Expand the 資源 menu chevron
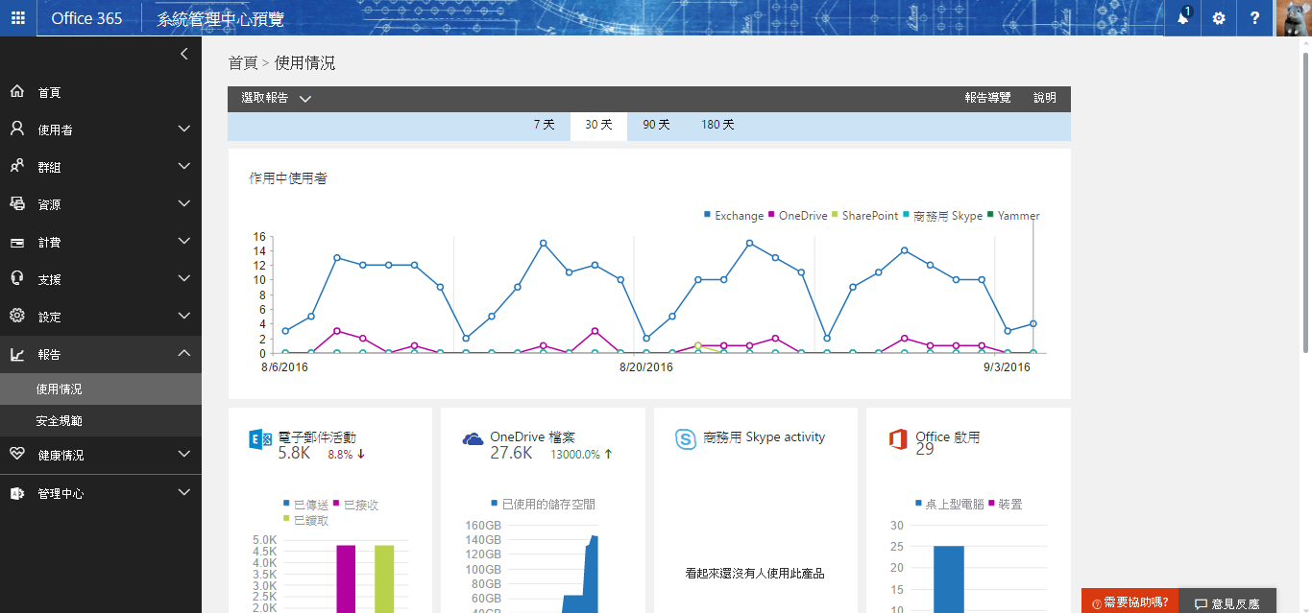Image resolution: width=1312 pixels, height=613 pixels. (x=184, y=204)
